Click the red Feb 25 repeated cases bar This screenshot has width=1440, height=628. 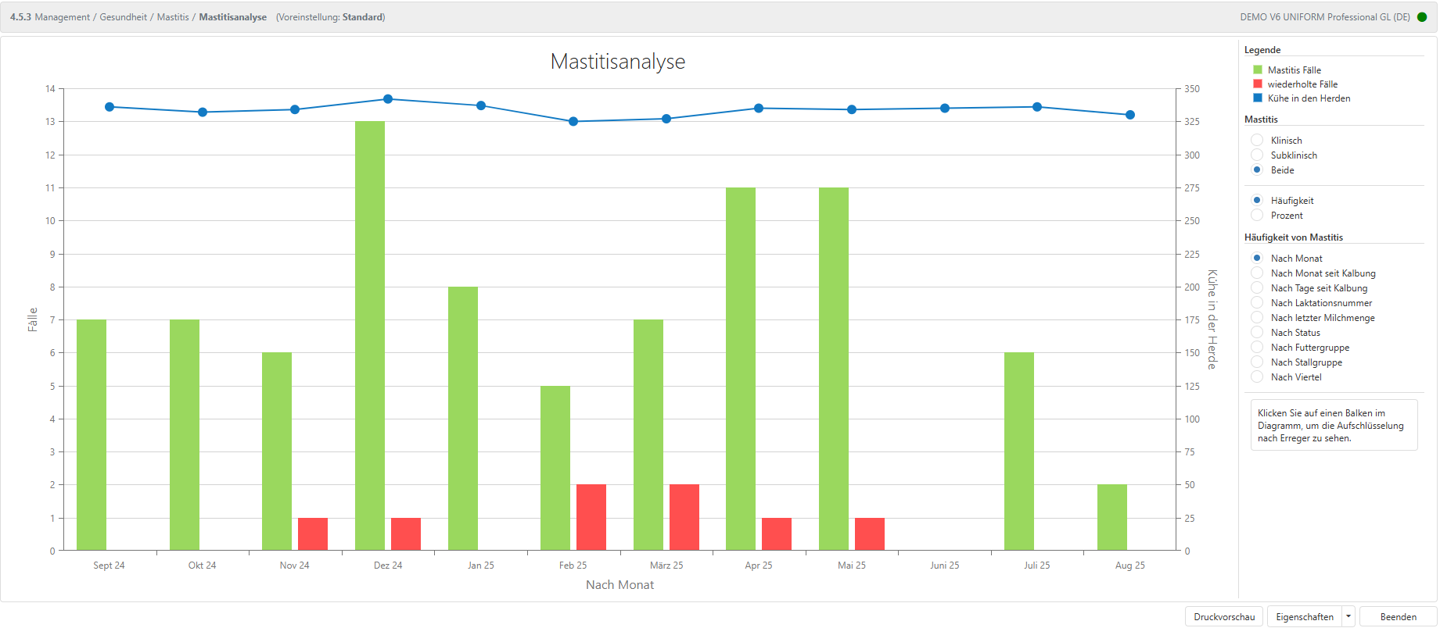(591, 517)
